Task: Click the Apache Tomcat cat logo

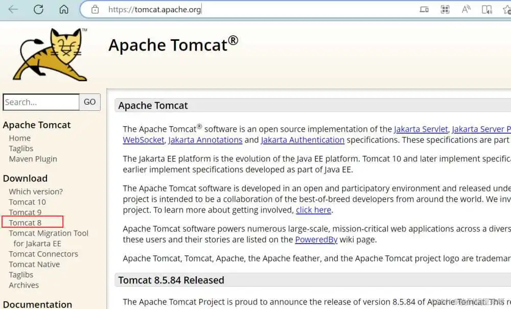Action: coord(50,54)
